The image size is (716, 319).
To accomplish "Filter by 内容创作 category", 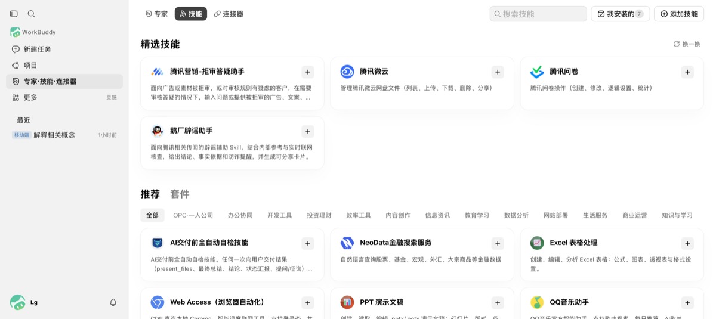I will click(x=398, y=215).
